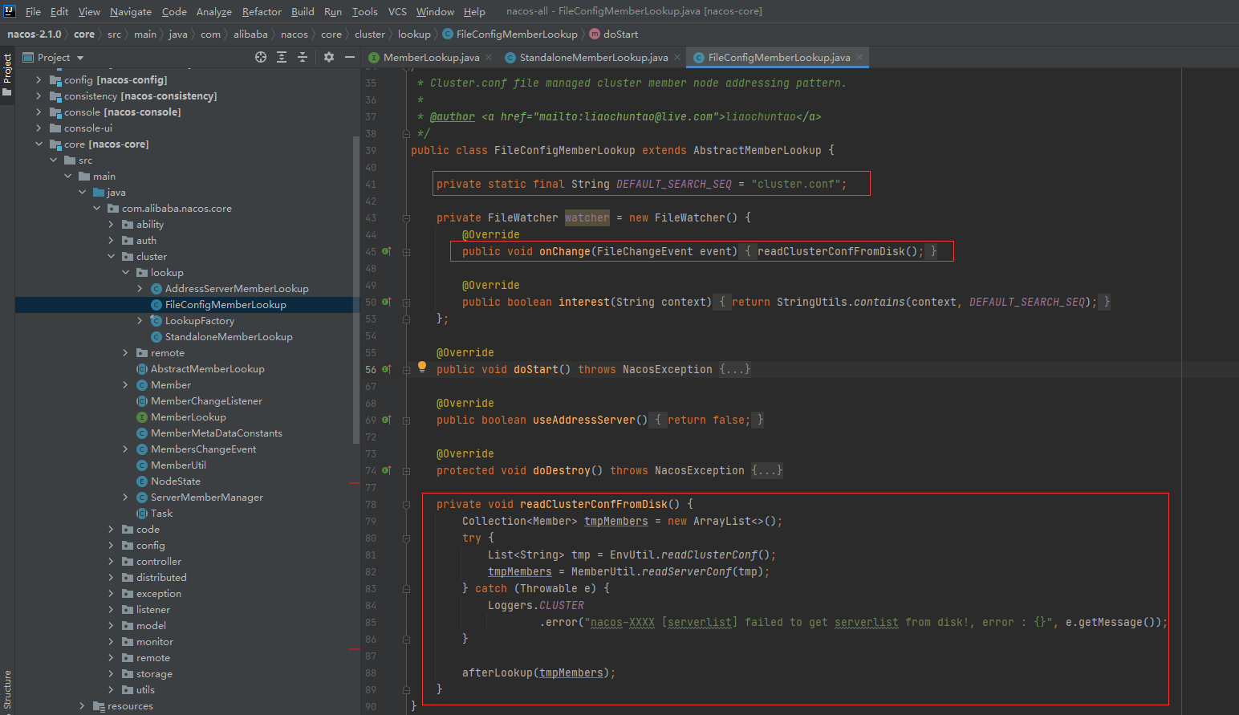Image resolution: width=1239 pixels, height=715 pixels.
Task: Click doStart breadcrumb item
Action: pyautogui.click(x=614, y=34)
